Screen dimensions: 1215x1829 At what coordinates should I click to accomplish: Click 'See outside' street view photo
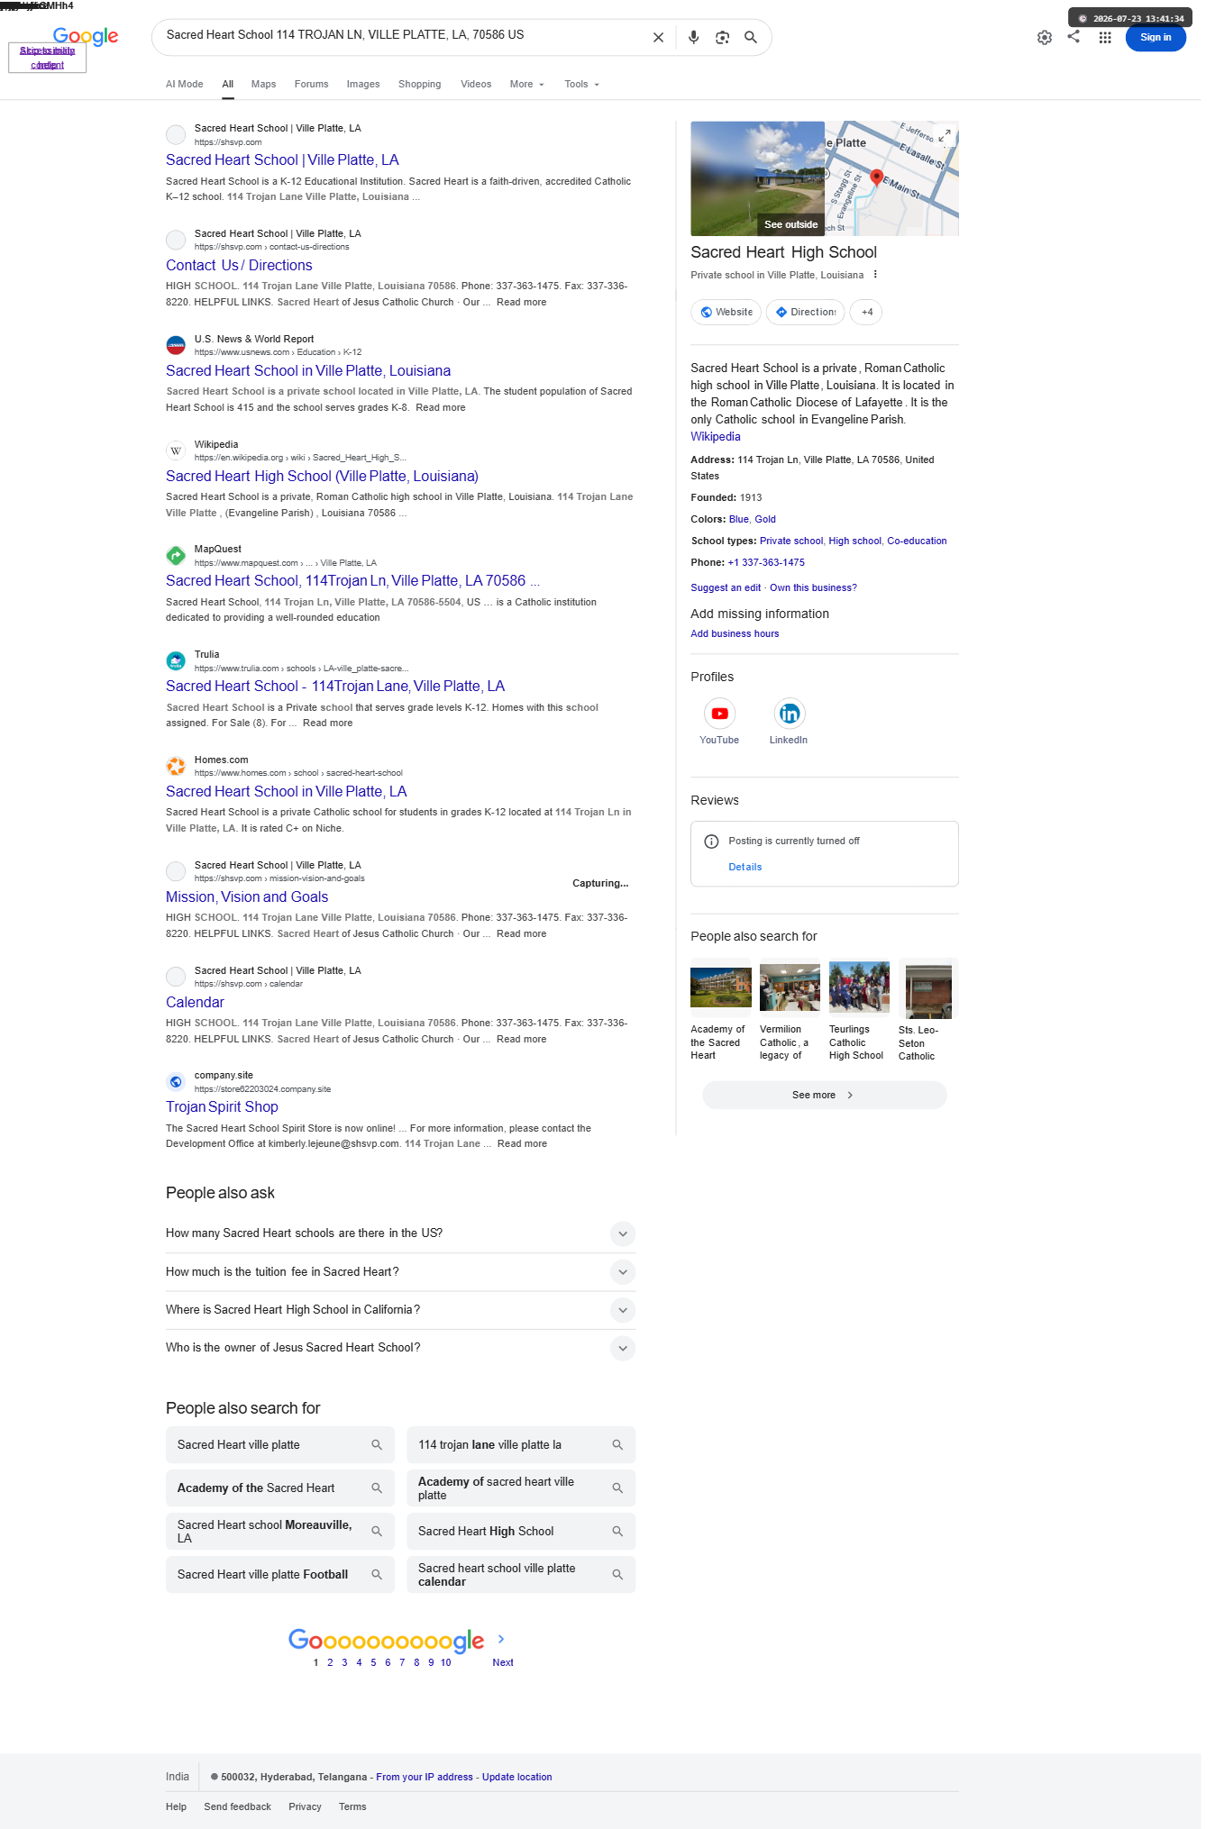pos(757,178)
